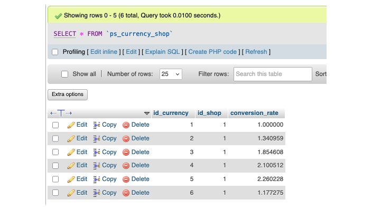Click the bracketed Edit query link
This screenshot has height=209, width=372.
coord(131,52)
